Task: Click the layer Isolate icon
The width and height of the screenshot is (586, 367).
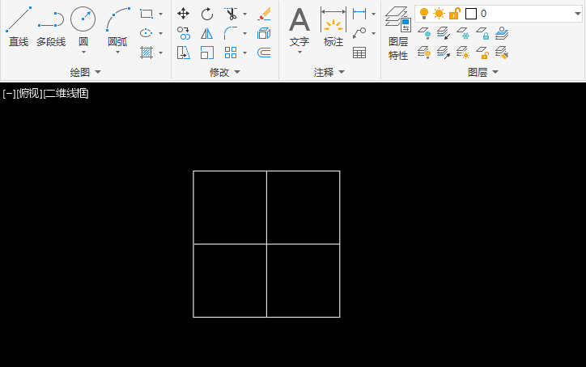Action: tap(444, 33)
